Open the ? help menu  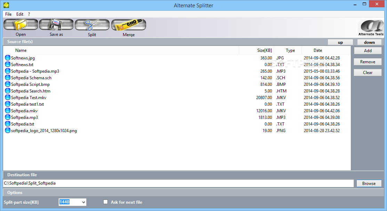29,14
